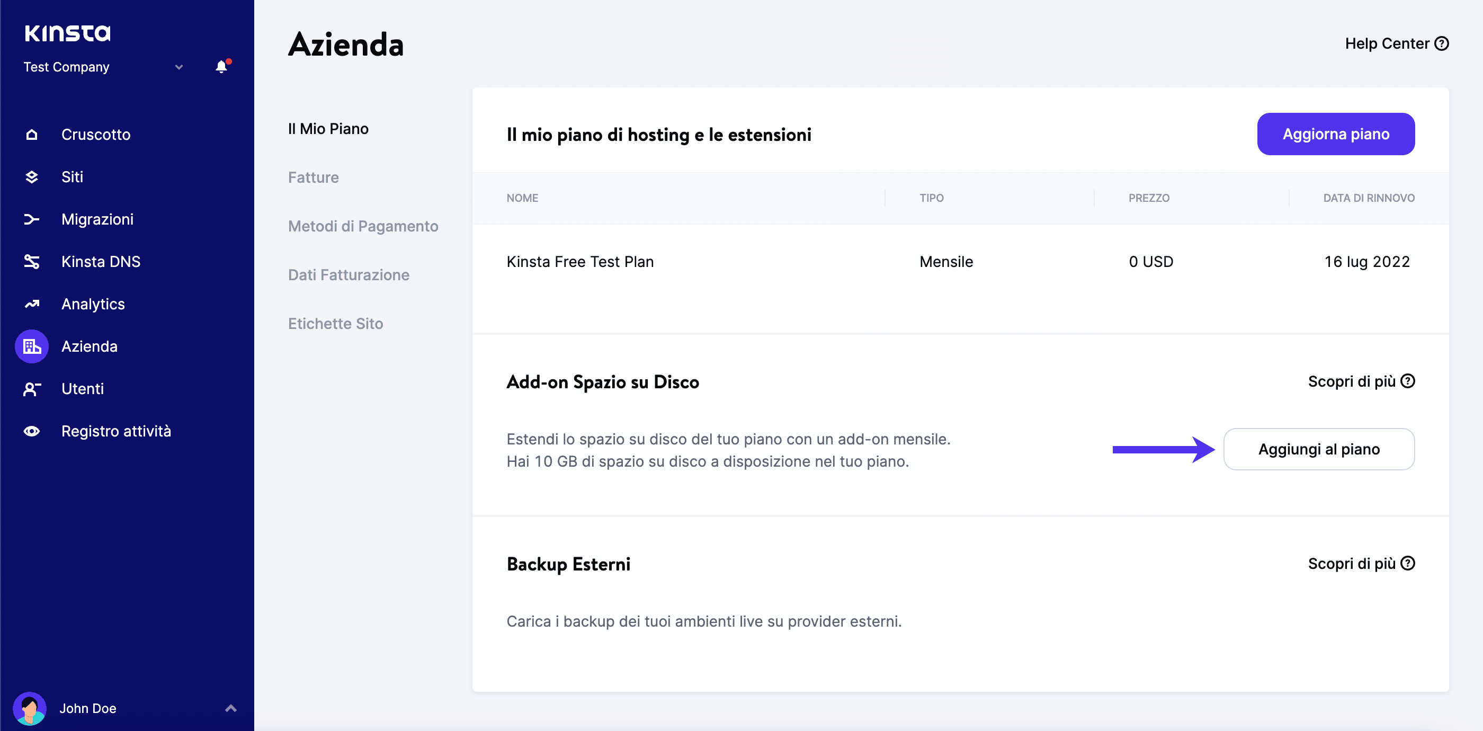Click the Aggiorna piano button
Viewport: 1483px width, 731px height.
[x=1336, y=134]
